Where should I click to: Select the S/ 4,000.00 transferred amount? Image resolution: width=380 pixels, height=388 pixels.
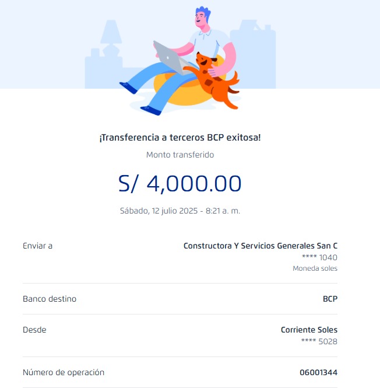click(x=180, y=183)
